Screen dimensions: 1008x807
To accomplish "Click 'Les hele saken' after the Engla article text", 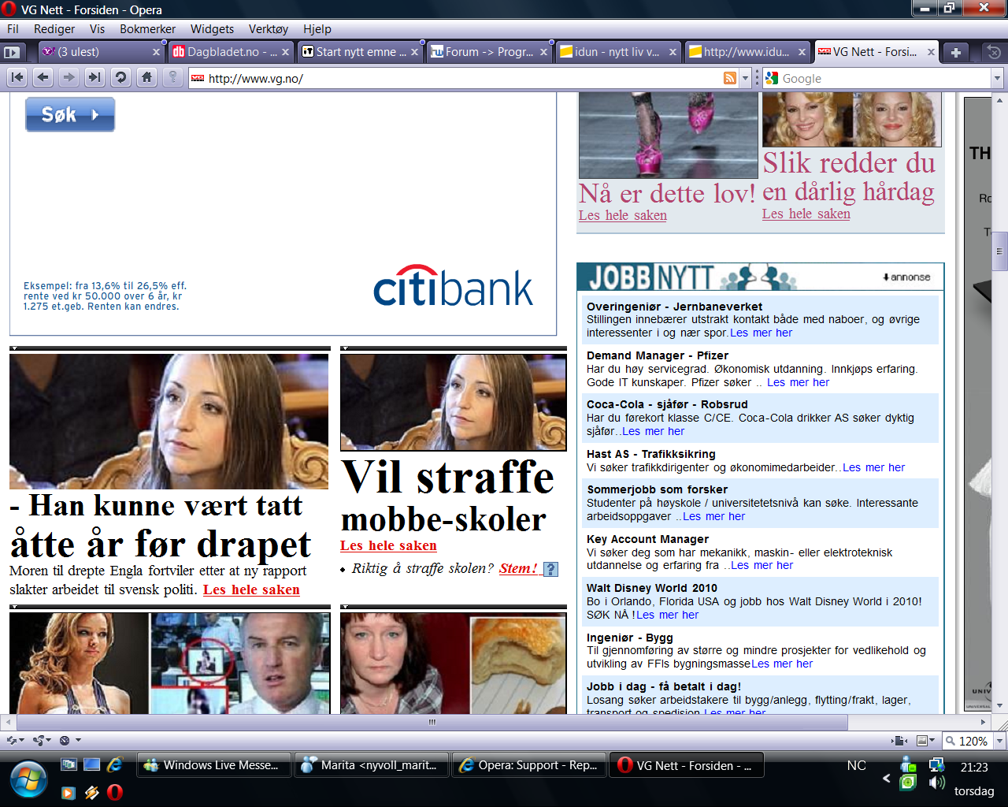I will 251,589.
